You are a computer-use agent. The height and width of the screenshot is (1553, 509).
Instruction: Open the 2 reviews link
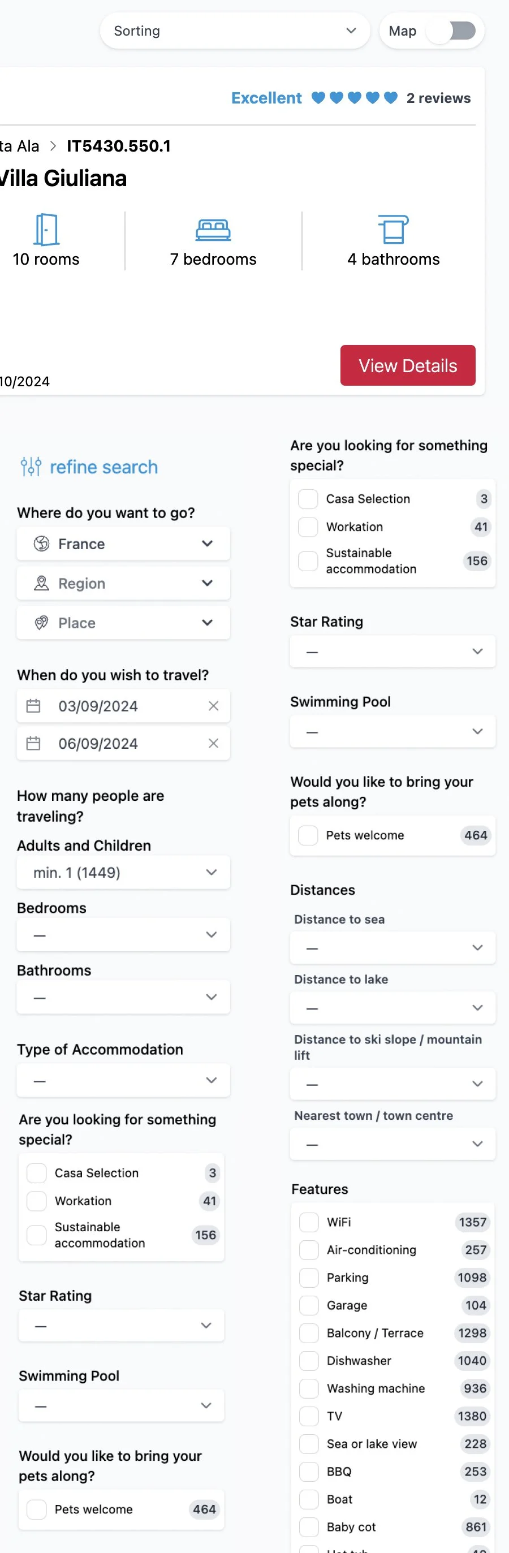pyautogui.click(x=438, y=98)
